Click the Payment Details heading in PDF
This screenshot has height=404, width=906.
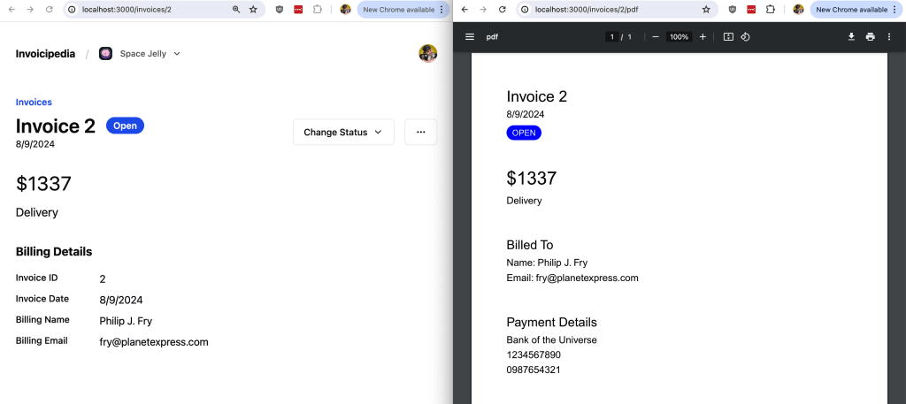coord(552,322)
